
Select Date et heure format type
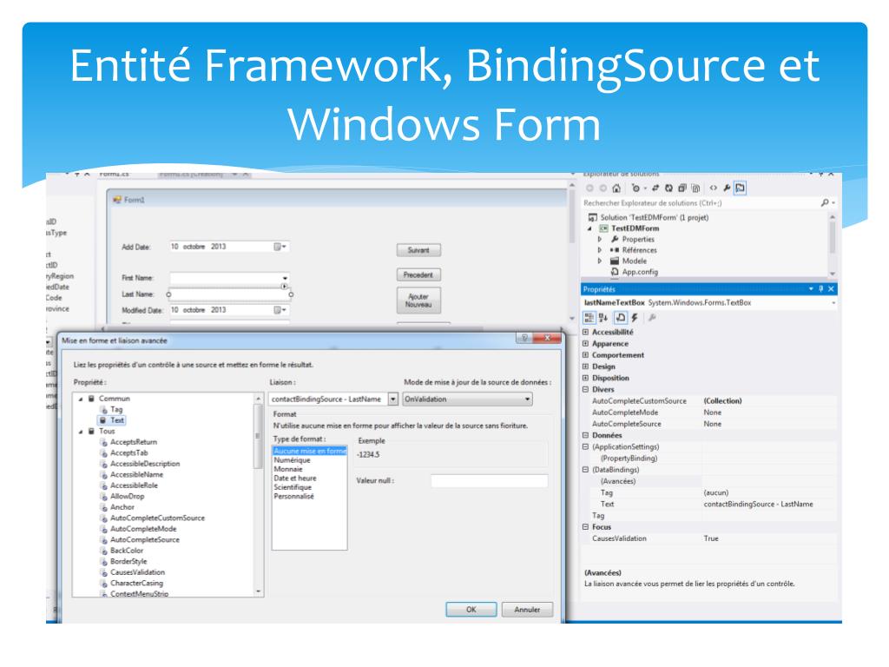pyautogui.click(x=295, y=479)
